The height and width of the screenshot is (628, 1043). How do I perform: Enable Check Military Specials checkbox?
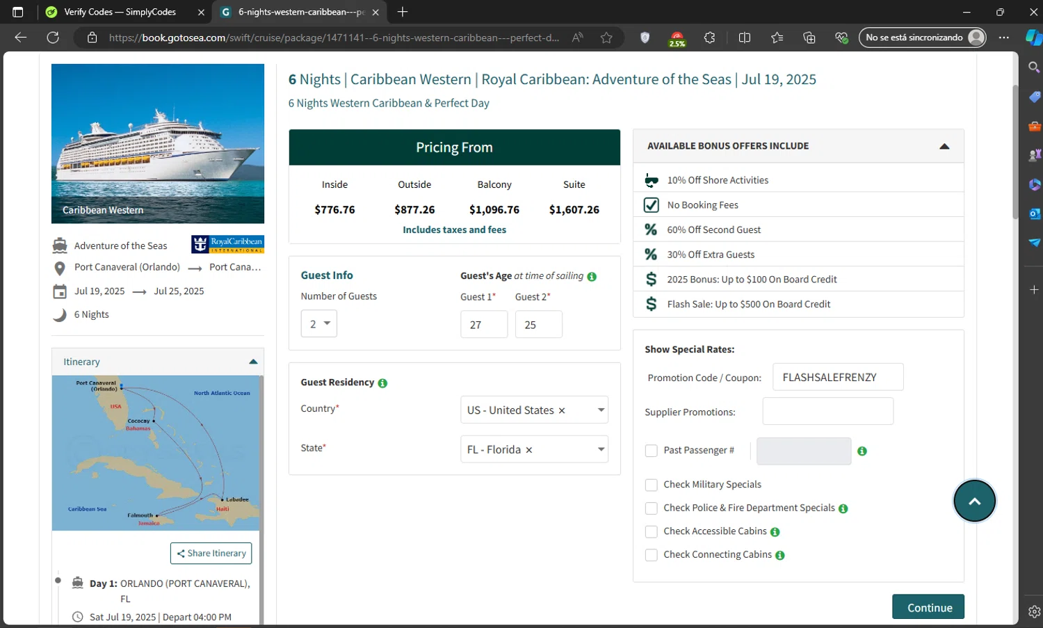coord(652,485)
